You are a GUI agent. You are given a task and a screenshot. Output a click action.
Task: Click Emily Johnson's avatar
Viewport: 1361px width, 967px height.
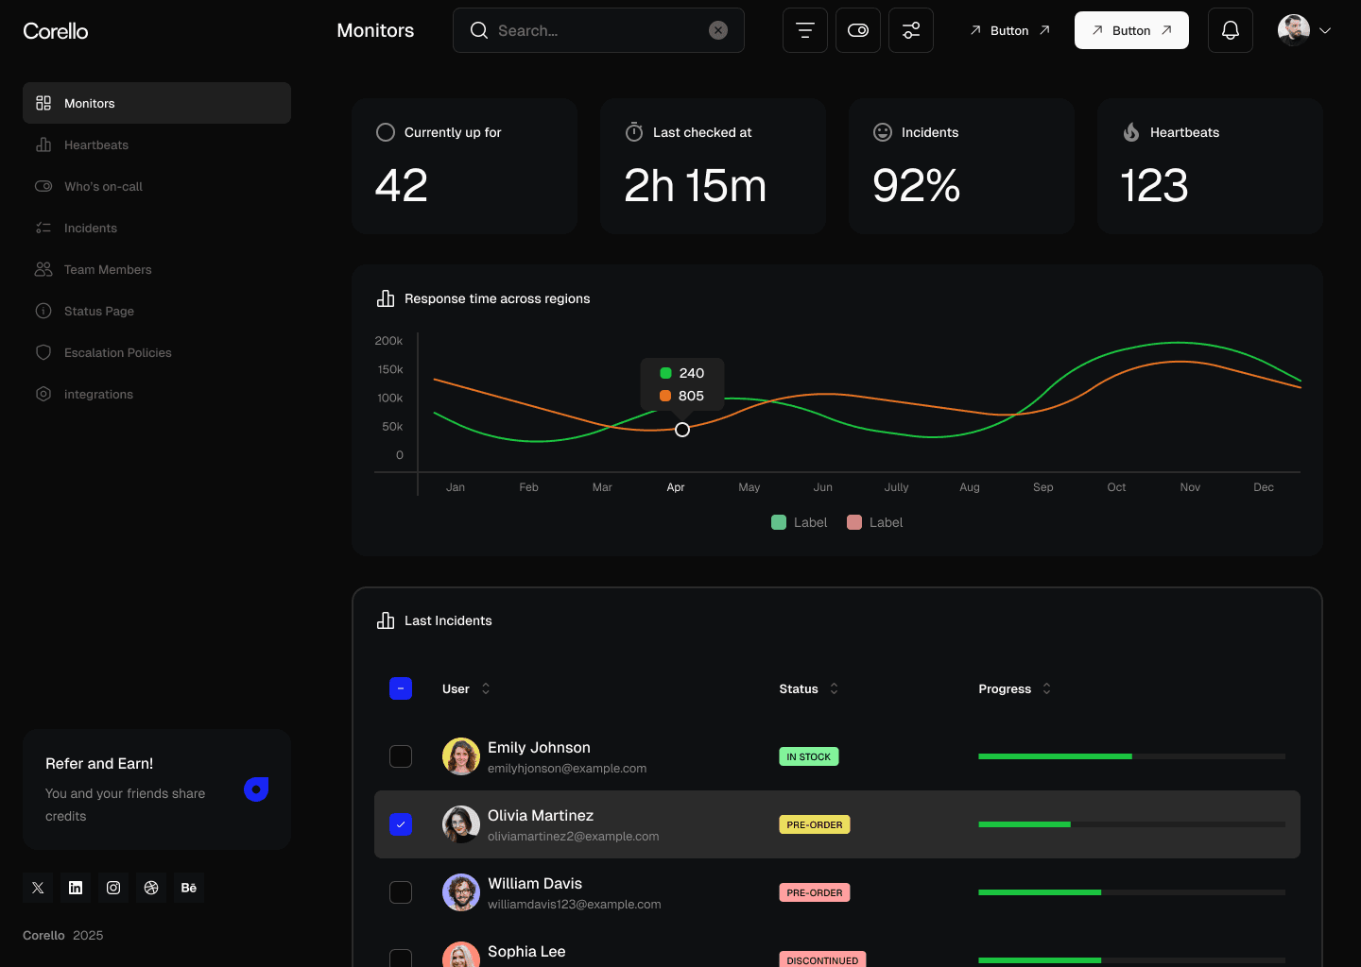point(461,756)
